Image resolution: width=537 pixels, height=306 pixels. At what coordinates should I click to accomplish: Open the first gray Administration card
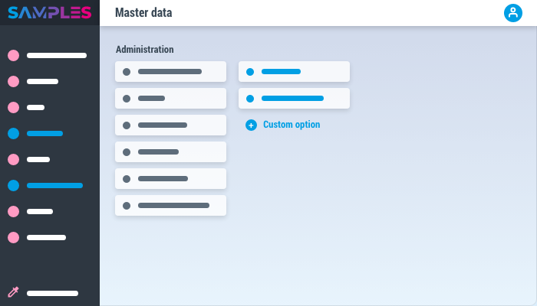point(170,71)
